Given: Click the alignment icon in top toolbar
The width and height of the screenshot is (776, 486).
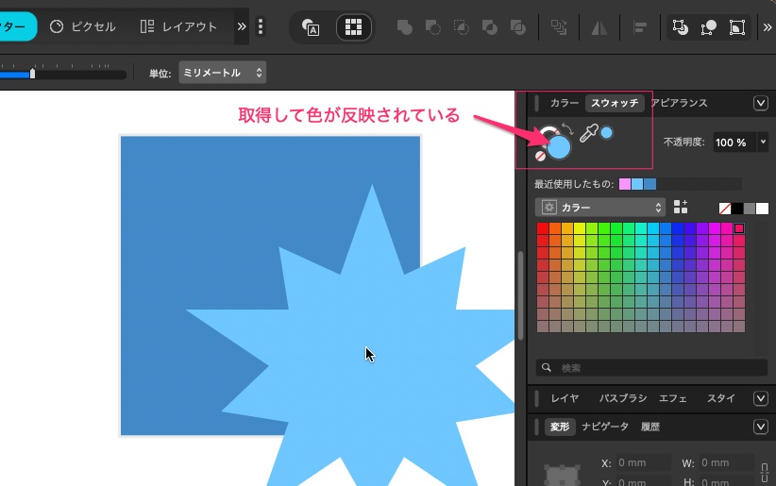Looking at the screenshot, I should [x=639, y=27].
